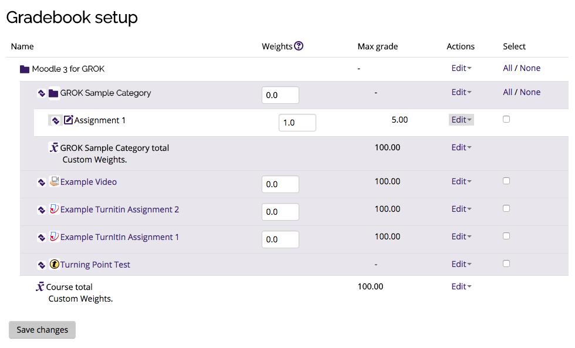Open the Edit dropdown for Turning Point Test
Screen dimensions: 575x348
[x=461, y=264]
